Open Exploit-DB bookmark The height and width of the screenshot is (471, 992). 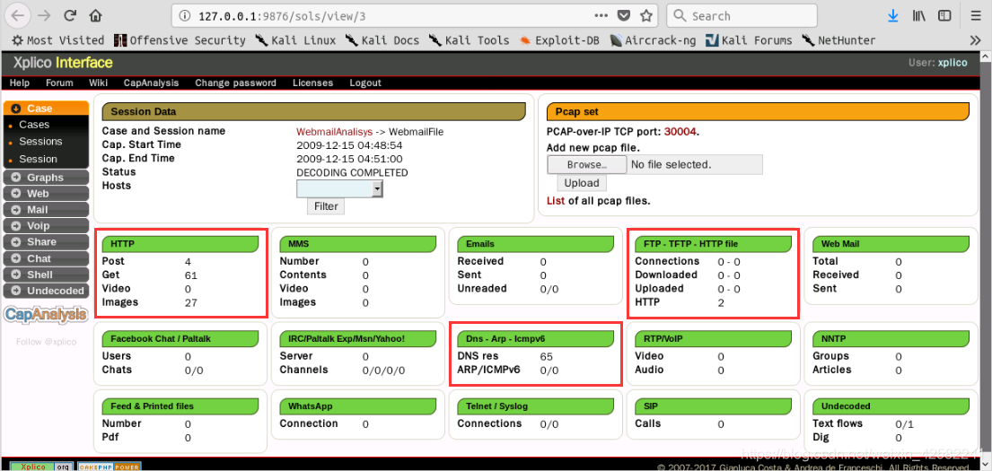(558, 40)
